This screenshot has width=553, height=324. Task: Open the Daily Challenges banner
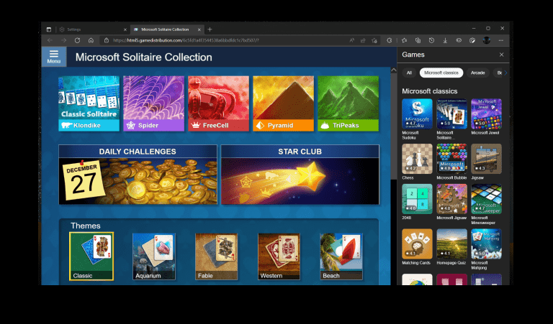point(138,175)
